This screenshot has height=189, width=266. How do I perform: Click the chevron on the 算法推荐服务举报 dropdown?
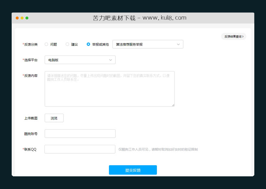[x=178, y=44]
